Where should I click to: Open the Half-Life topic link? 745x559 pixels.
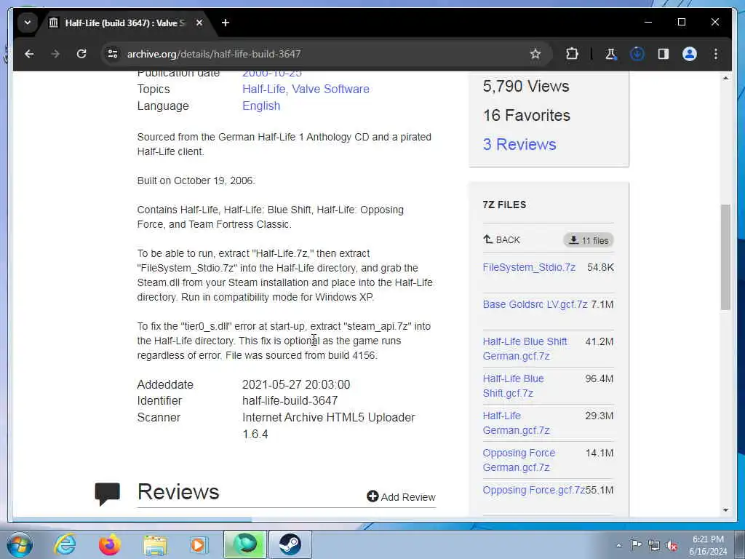coord(263,89)
